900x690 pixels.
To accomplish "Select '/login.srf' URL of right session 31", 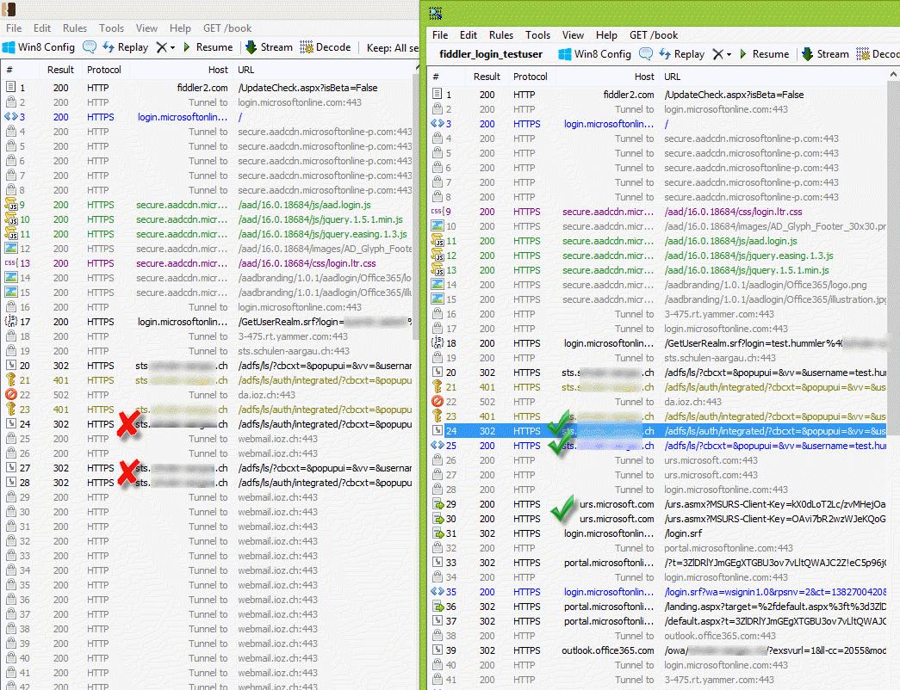I will tap(683, 533).
